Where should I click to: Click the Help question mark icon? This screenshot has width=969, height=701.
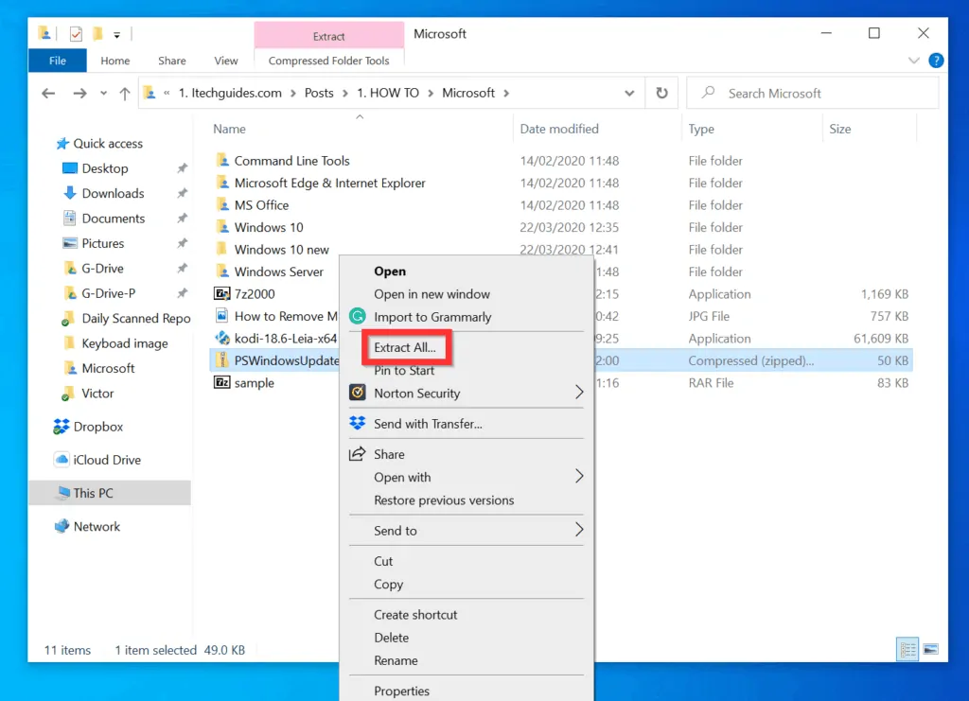(x=936, y=61)
